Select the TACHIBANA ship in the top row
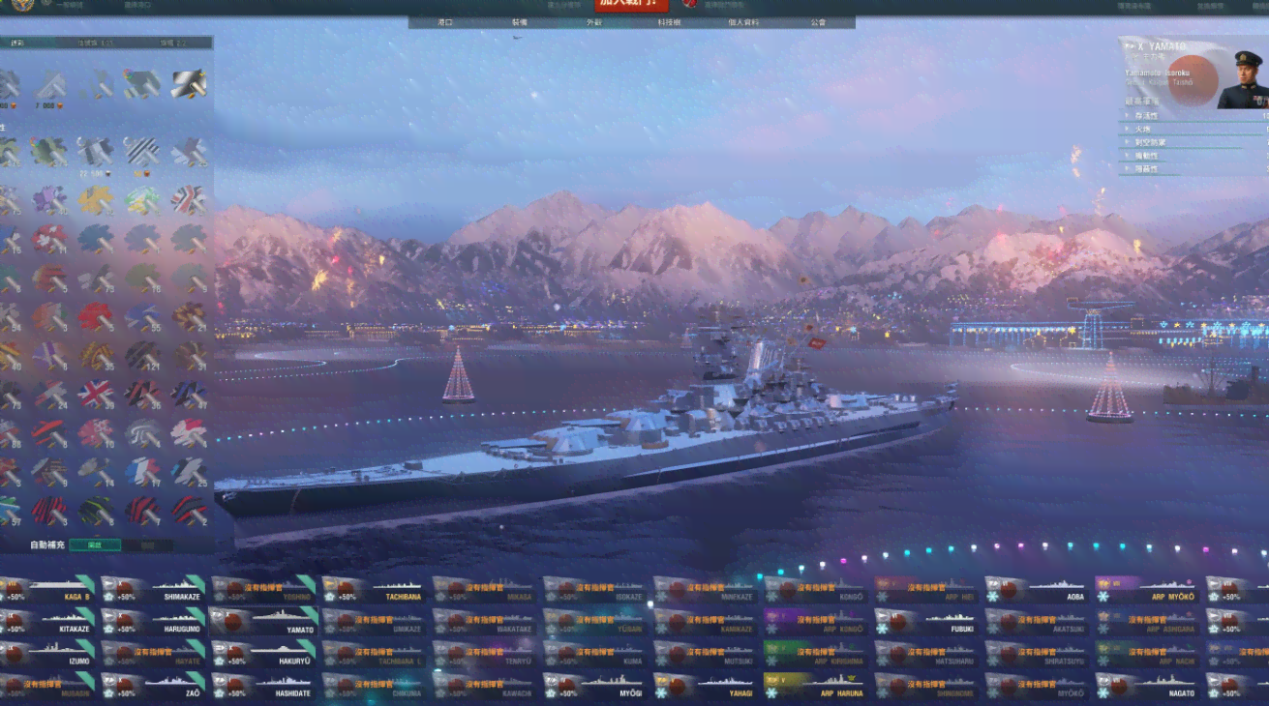 [x=374, y=588]
